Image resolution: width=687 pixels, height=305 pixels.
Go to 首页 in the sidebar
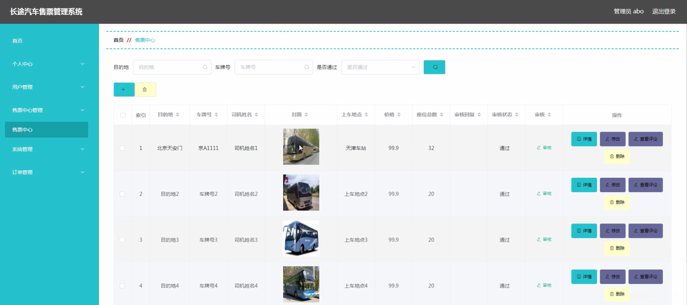(17, 41)
